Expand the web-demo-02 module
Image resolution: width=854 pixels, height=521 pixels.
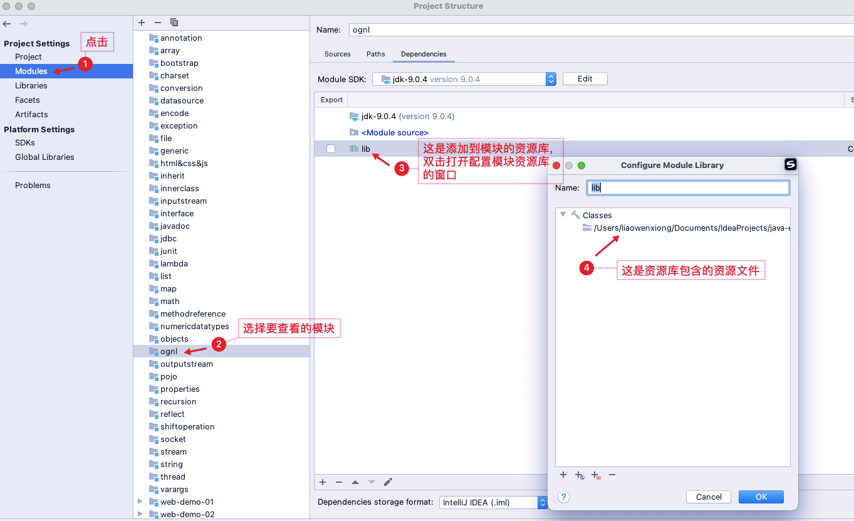coord(140,514)
